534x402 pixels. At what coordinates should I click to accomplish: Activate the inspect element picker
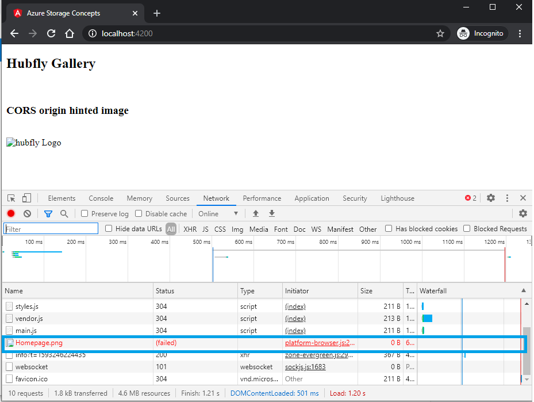point(10,198)
